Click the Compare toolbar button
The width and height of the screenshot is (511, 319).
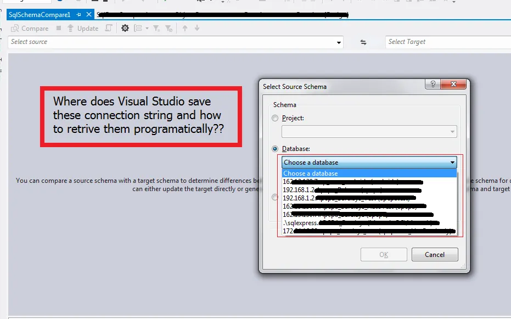[30, 29]
